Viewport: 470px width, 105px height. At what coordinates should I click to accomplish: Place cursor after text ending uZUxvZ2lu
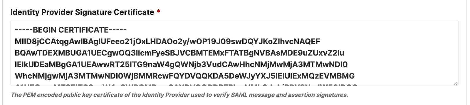pyautogui.click(x=345, y=53)
